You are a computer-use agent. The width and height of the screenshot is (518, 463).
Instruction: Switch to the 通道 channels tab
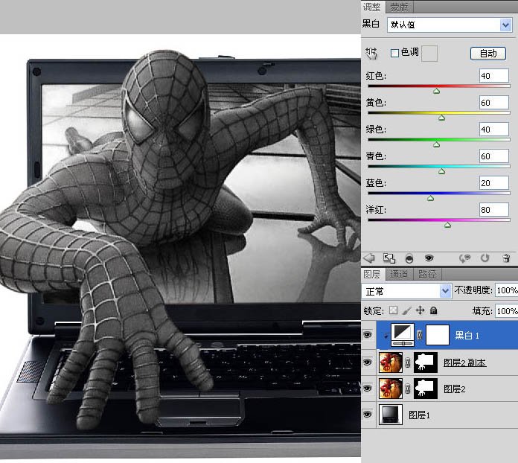tap(400, 275)
